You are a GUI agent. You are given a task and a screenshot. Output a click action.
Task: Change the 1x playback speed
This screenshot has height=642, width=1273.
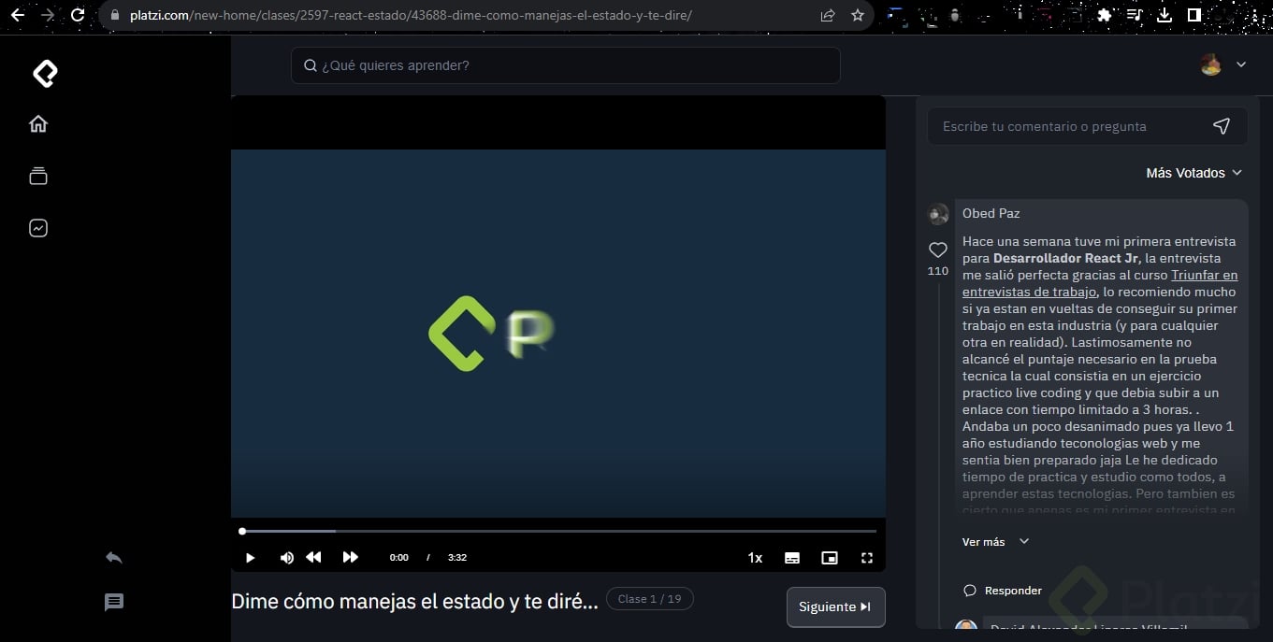(755, 558)
